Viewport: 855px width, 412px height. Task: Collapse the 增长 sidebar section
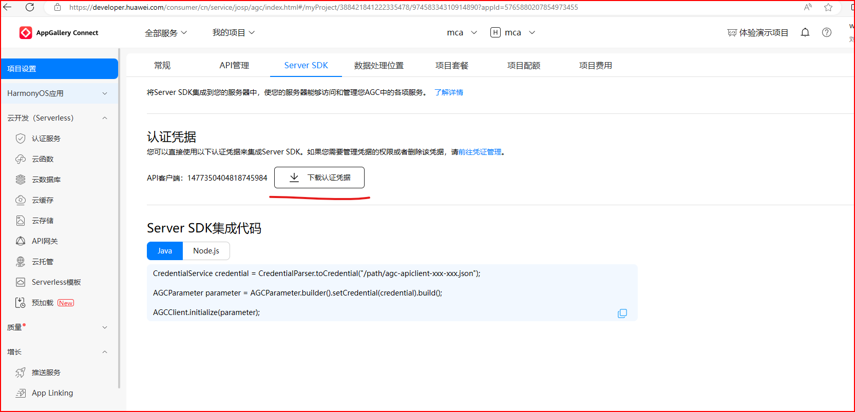click(59, 352)
